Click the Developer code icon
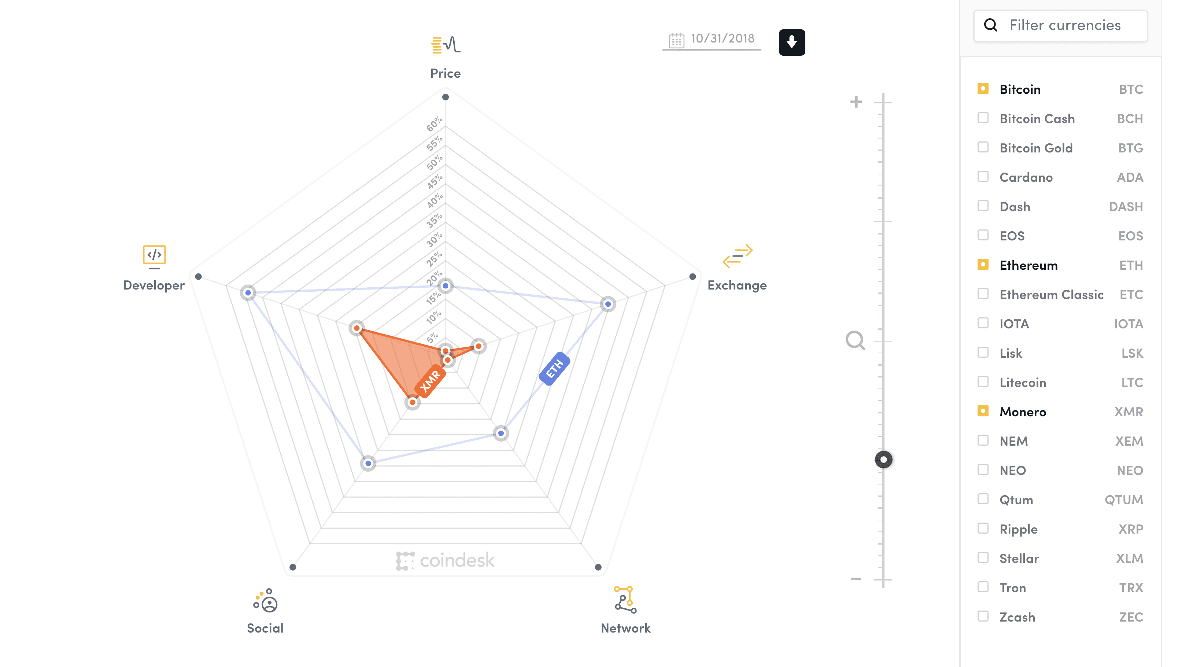Image resolution: width=1193 pixels, height=667 pixels. pos(154,257)
